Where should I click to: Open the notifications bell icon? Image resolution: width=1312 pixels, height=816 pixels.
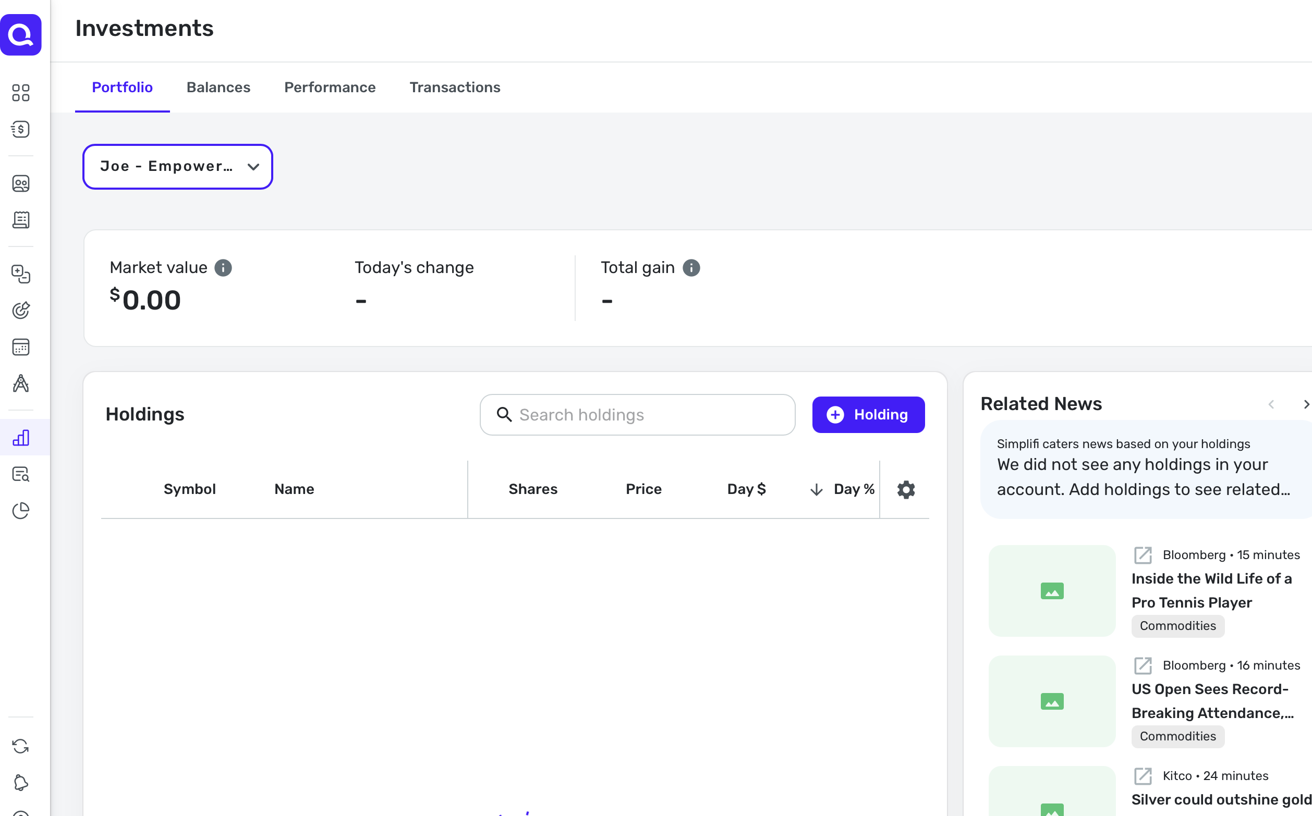[x=20, y=783]
